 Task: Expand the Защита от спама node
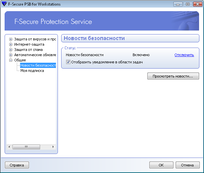pos(11,50)
